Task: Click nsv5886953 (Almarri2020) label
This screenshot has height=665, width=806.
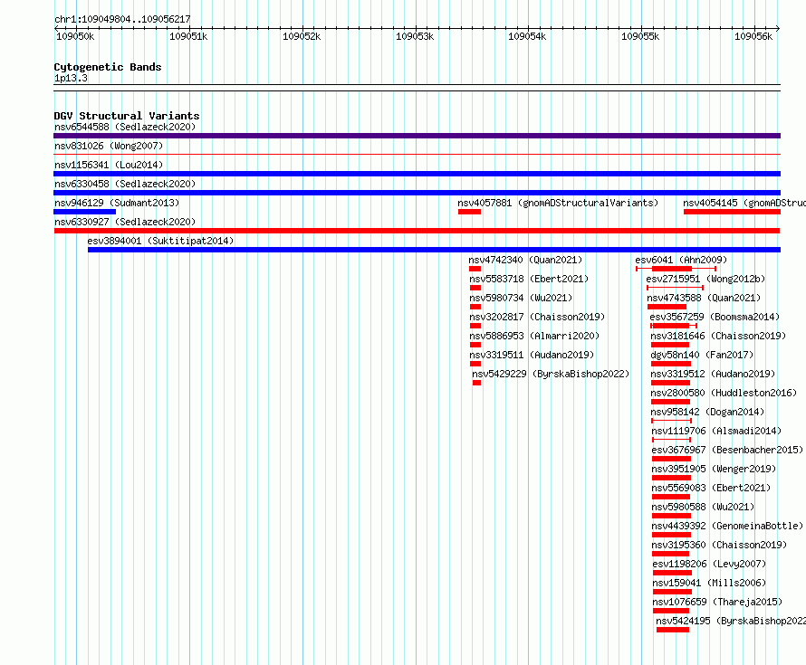Action: pyautogui.click(x=534, y=336)
